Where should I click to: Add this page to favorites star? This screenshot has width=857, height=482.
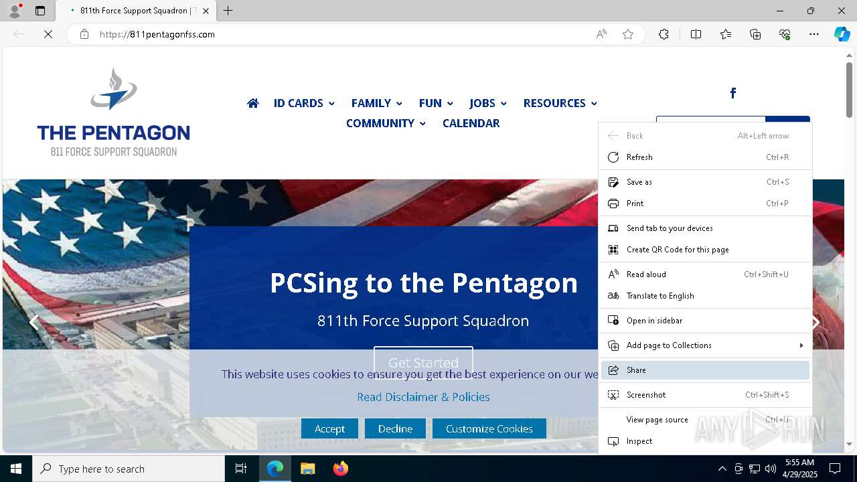[628, 34]
